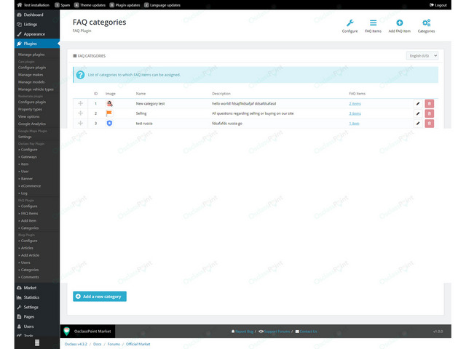466x349 pixels.
Task: Open Add Article under Blog Plugin
Action: (29, 255)
